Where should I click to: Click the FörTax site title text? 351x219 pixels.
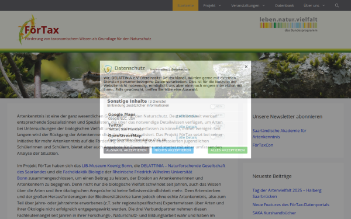pos(42,30)
